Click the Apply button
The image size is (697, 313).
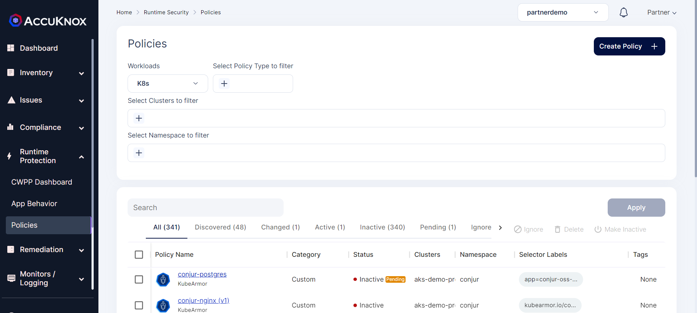tap(636, 208)
